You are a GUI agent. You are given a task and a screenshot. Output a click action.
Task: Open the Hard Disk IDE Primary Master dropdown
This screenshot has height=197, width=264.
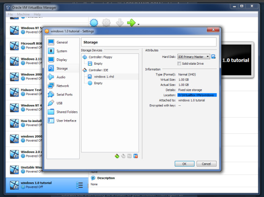[x=194, y=57]
